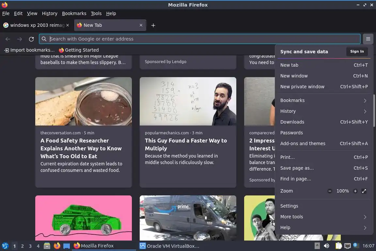Open the volume control in system tray
The image size is (376, 251).
(326, 246)
